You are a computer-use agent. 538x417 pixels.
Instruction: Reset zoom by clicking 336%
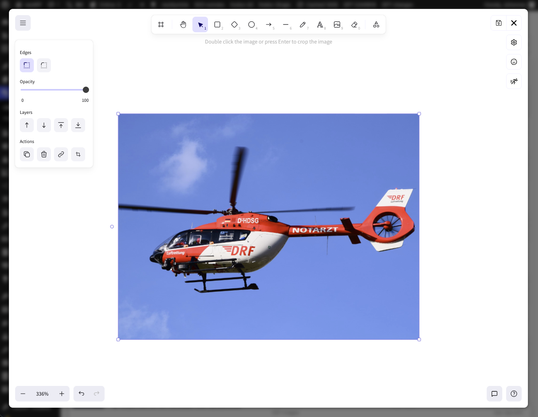(x=42, y=394)
